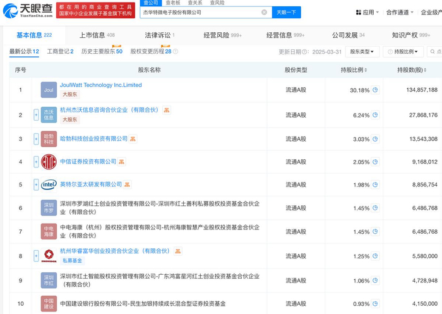Click the 天眼一下 search button
The width and height of the screenshot is (442, 314).
point(287,13)
